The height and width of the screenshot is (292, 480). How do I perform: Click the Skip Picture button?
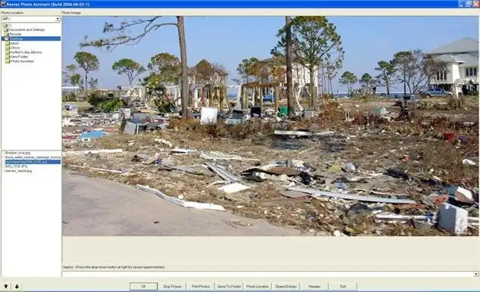(x=172, y=287)
